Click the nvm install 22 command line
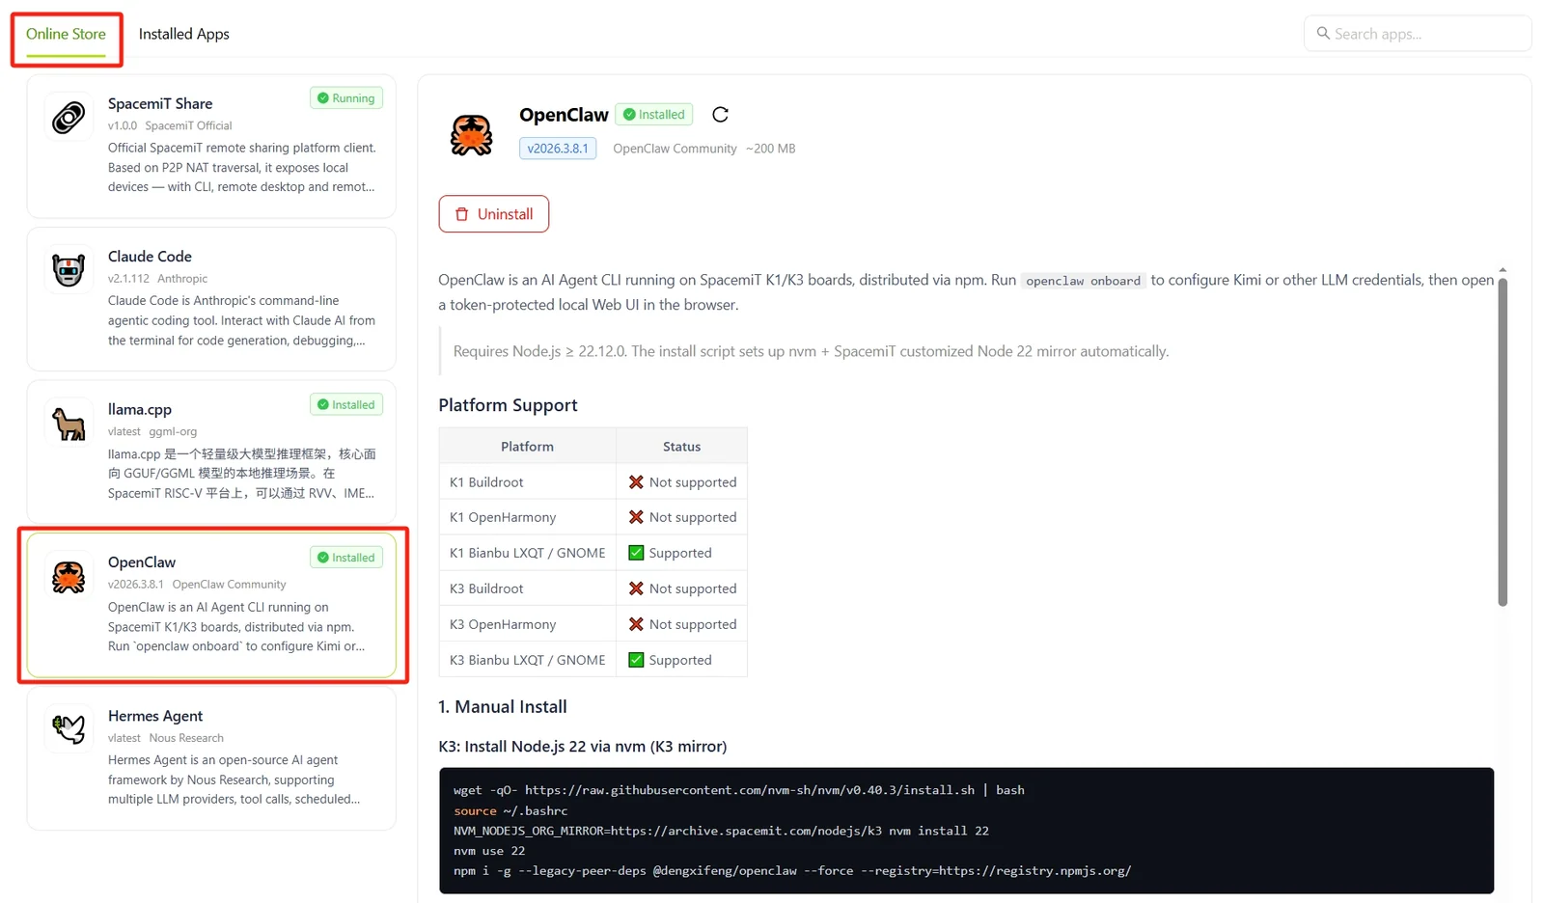 pos(721,831)
